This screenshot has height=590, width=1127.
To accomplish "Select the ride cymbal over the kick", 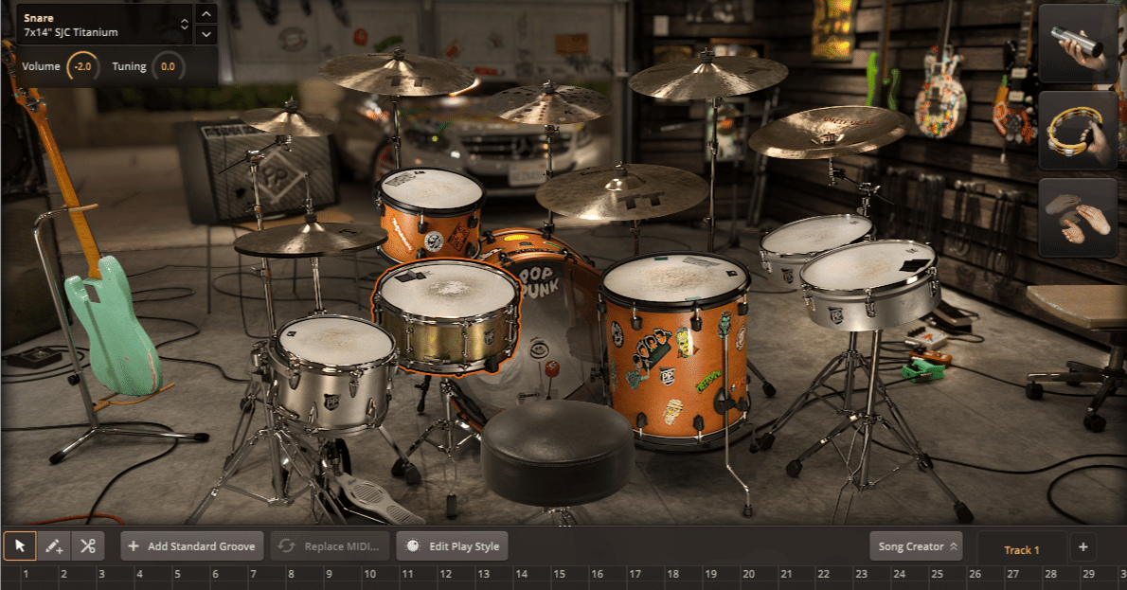I will [621, 191].
